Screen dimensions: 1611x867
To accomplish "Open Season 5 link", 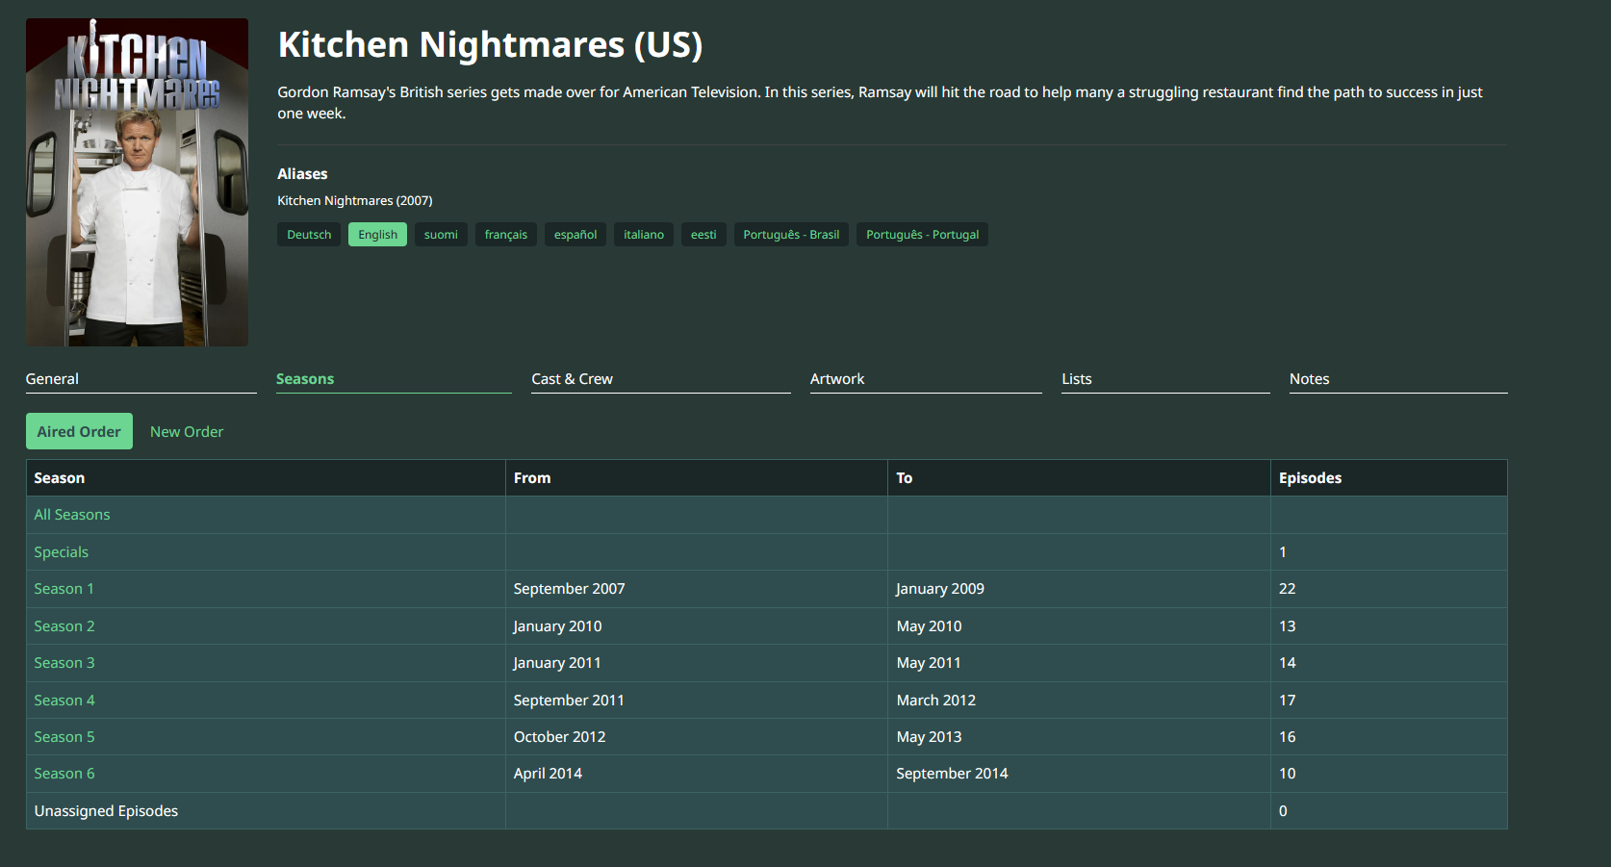I will click(64, 737).
